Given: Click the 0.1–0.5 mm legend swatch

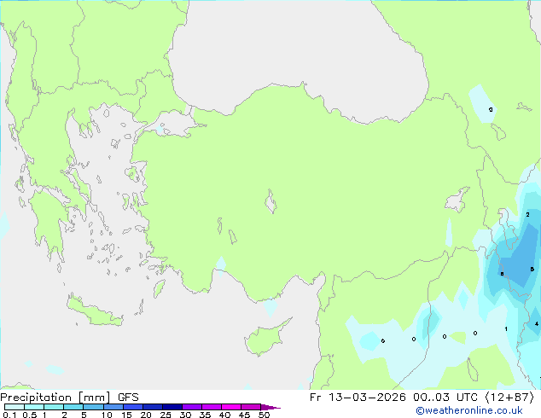Looking at the screenshot, I should coord(15,407).
